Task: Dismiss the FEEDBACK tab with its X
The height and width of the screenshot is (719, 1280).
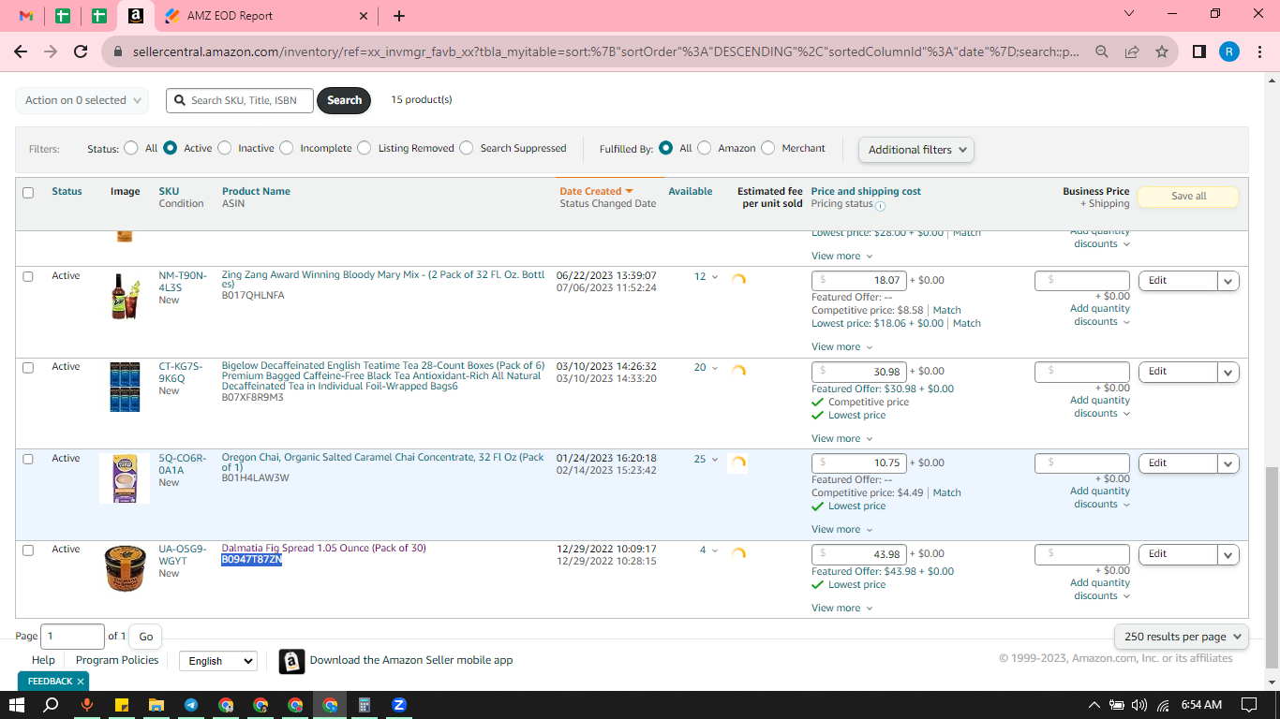Action: click(81, 682)
